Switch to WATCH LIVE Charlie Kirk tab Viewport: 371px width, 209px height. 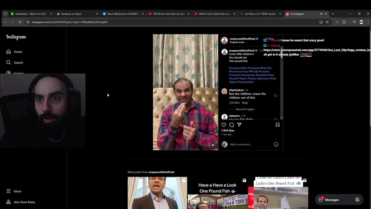pos(214,14)
